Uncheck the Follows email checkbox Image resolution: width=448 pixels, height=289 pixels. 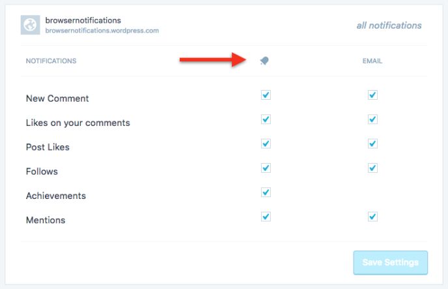click(x=372, y=168)
